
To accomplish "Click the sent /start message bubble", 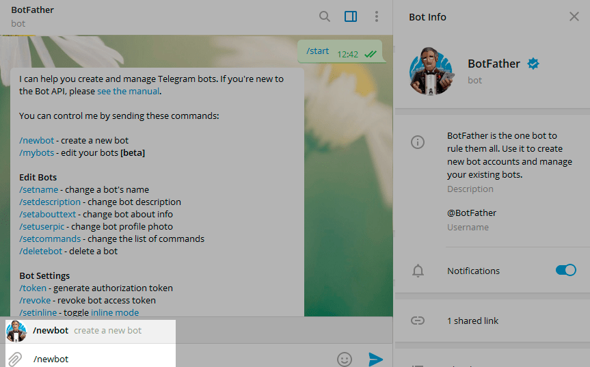I will point(340,51).
